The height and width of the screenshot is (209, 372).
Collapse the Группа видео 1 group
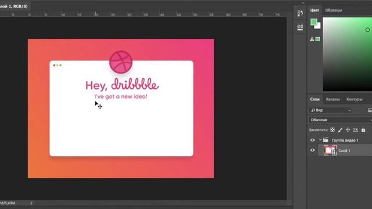click(320, 140)
